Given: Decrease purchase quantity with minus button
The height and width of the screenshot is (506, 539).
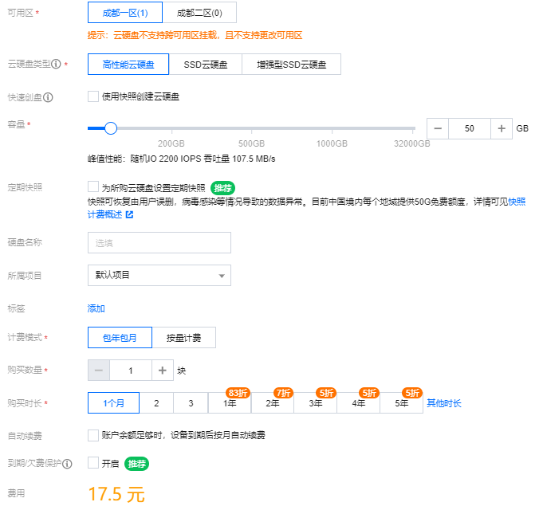Looking at the screenshot, I should [x=98, y=371].
